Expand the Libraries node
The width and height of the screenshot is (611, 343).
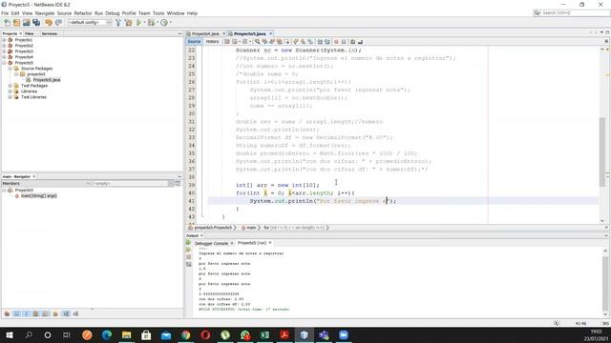(x=11, y=91)
